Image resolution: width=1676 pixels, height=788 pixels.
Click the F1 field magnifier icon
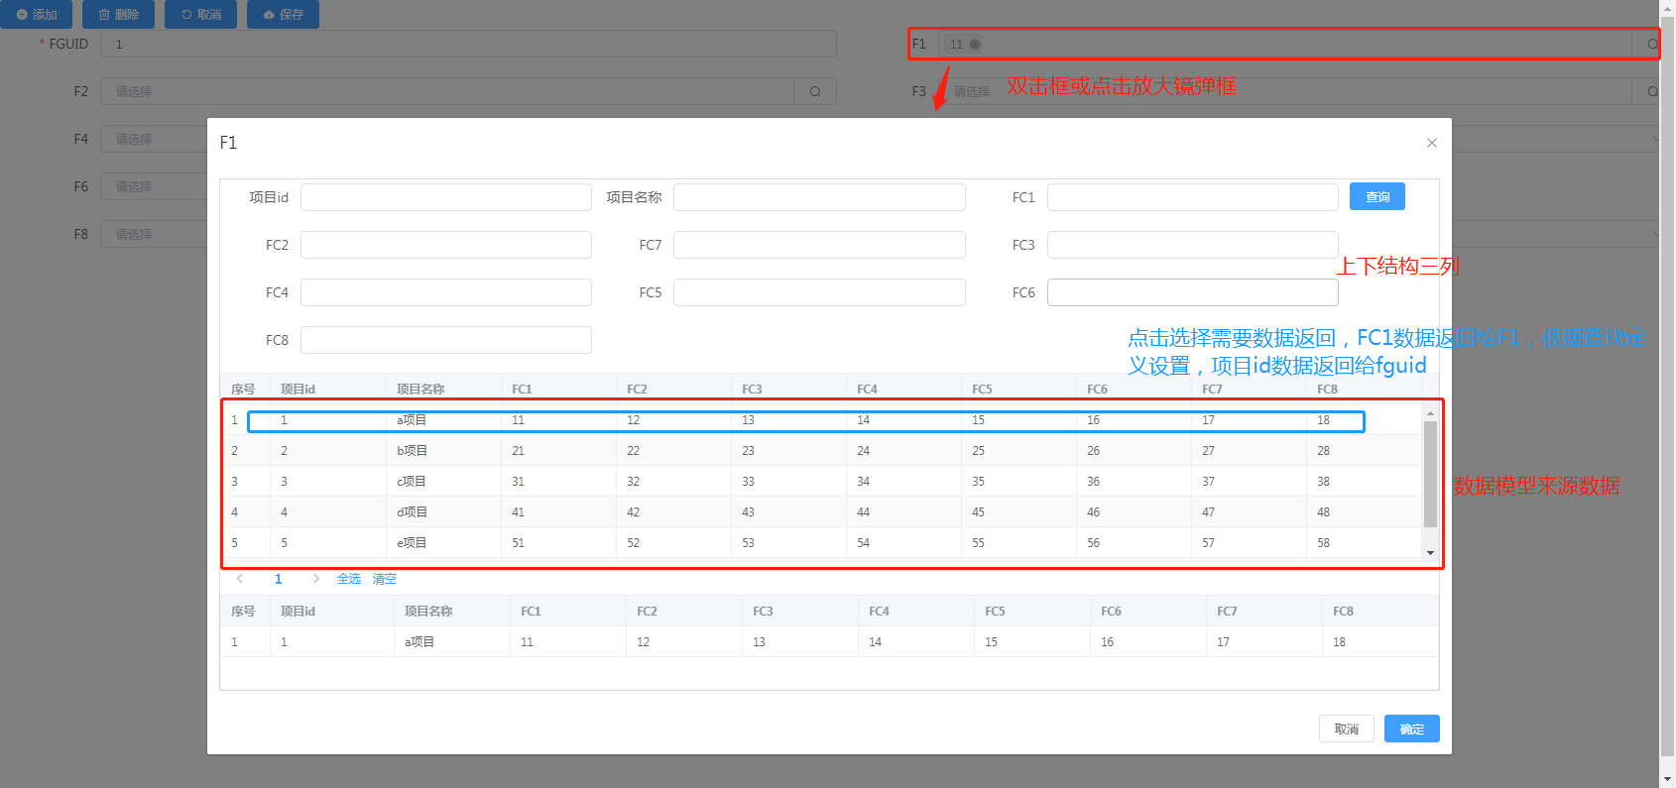point(1651,45)
